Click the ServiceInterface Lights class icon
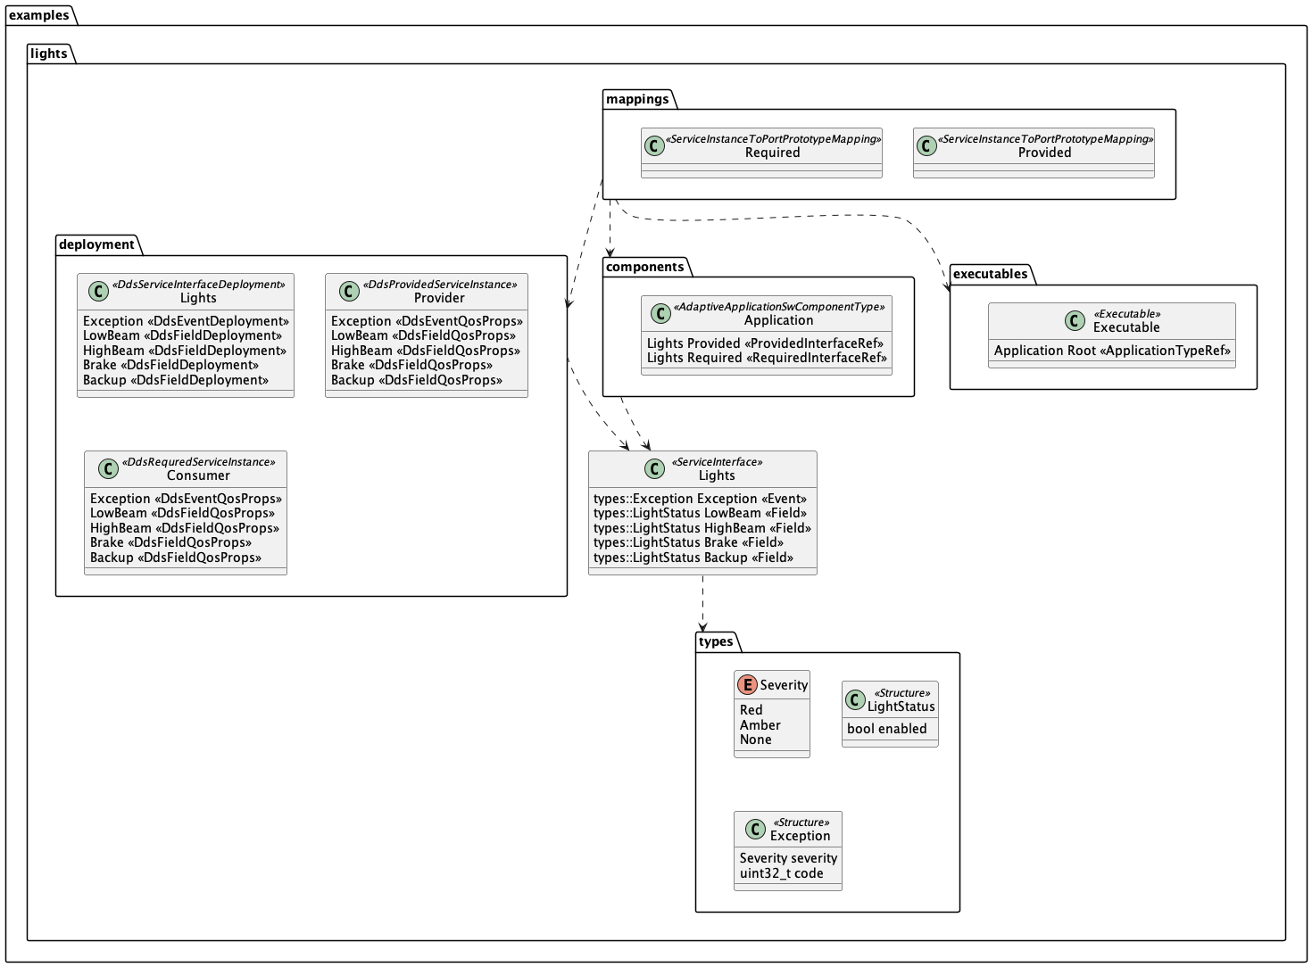The width and height of the screenshot is (1312, 967). coord(654,468)
